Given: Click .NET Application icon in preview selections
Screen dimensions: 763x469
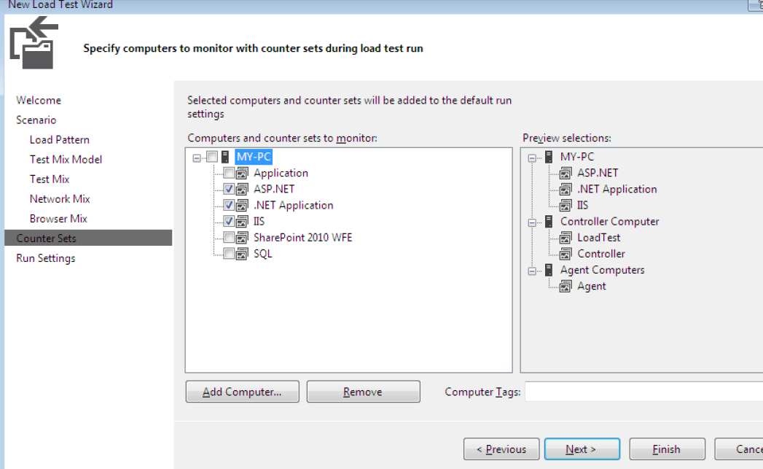Looking at the screenshot, I should tap(566, 189).
